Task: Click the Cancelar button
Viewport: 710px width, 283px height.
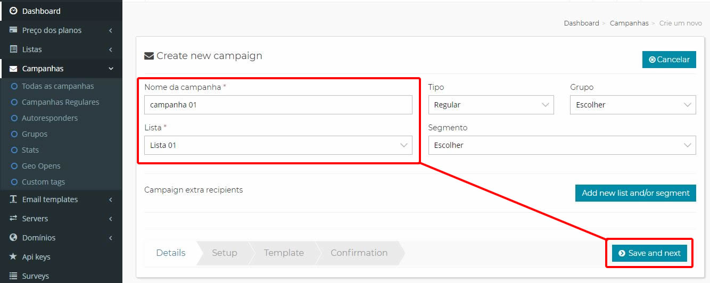Action: coord(669,60)
